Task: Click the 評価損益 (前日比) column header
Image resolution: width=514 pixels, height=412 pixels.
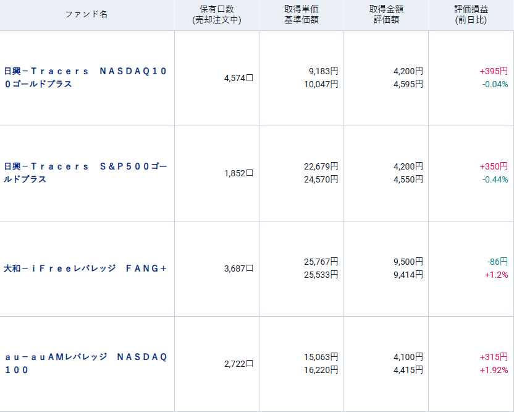Action: [471, 14]
